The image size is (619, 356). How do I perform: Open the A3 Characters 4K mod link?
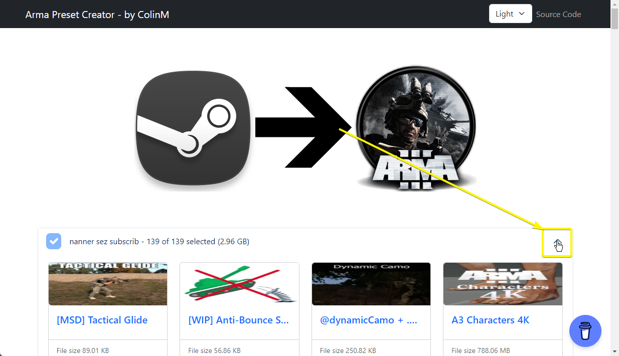[x=491, y=320]
